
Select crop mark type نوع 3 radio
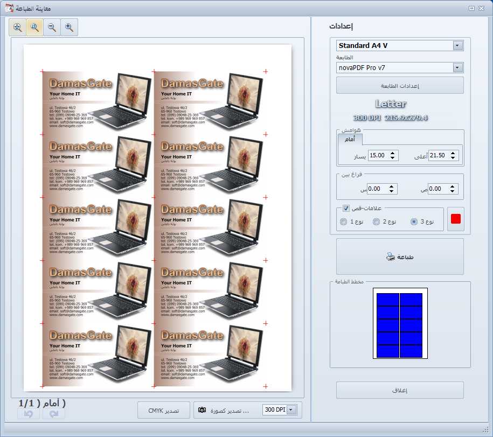(414, 221)
